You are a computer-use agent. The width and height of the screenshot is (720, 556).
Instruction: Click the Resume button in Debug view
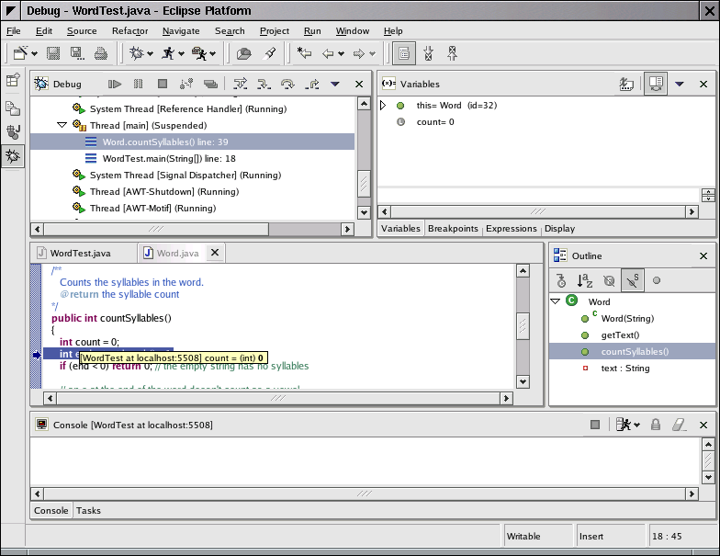(x=115, y=84)
